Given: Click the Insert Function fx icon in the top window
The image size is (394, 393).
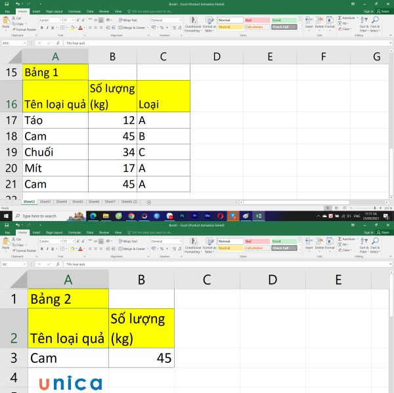Looking at the screenshot, I should pos(58,43).
